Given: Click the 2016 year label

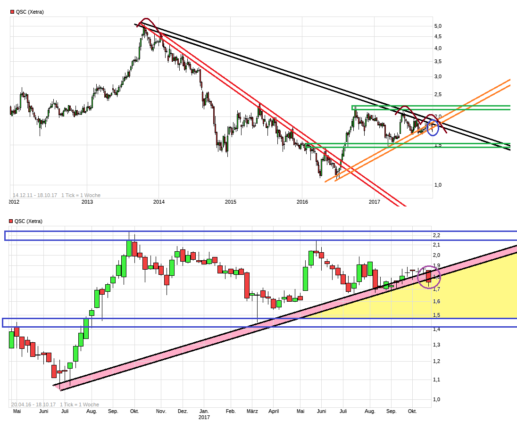Looking at the screenshot, I should tap(302, 202).
